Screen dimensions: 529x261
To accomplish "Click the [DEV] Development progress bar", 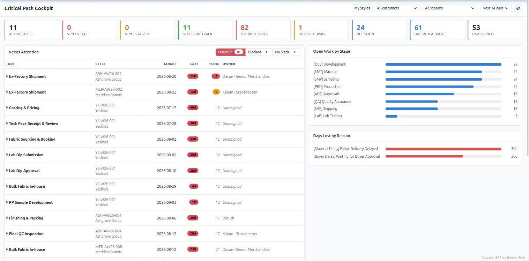I will (443, 64).
